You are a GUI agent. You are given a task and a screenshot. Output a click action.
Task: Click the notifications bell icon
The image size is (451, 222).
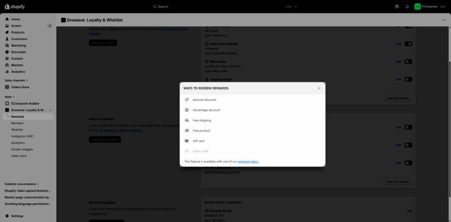(x=407, y=7)
